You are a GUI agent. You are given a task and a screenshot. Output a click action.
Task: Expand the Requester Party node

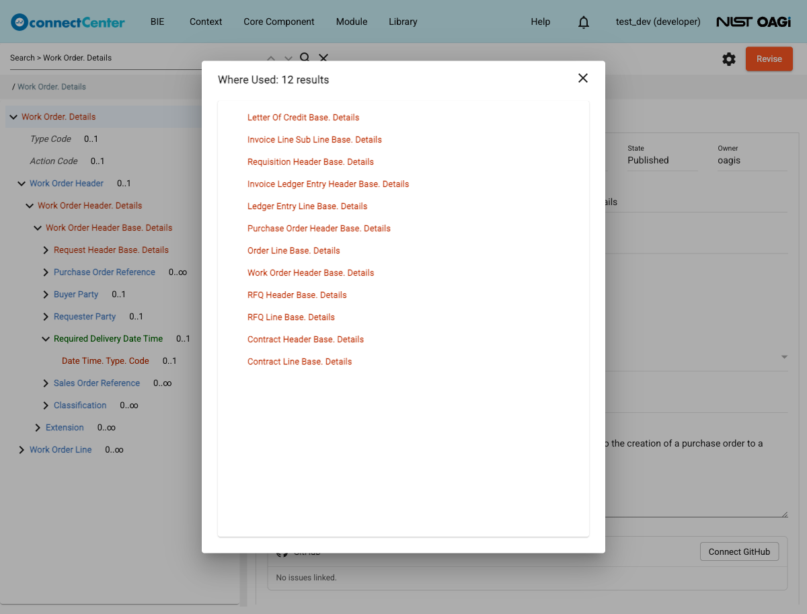pos(46,317)
